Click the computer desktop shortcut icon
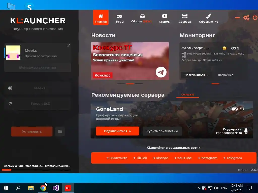The height and width of the screenshot is (193, 258). coord(11,6)
